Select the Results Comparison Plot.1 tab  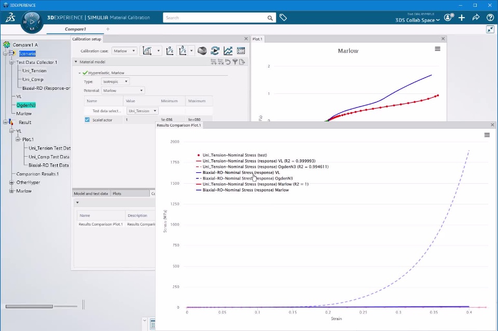coord(179,125)
